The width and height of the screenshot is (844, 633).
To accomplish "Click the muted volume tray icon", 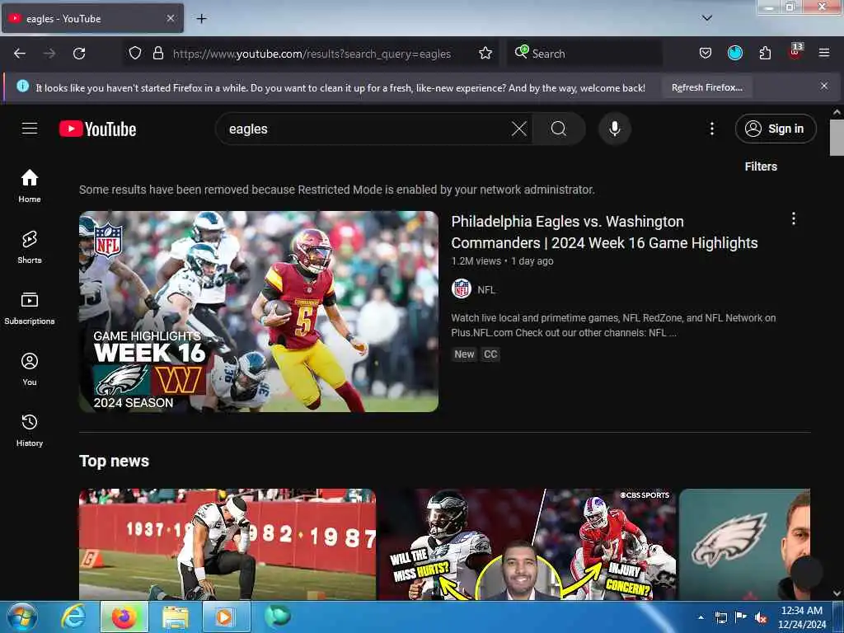I will (x=761, y=617).
